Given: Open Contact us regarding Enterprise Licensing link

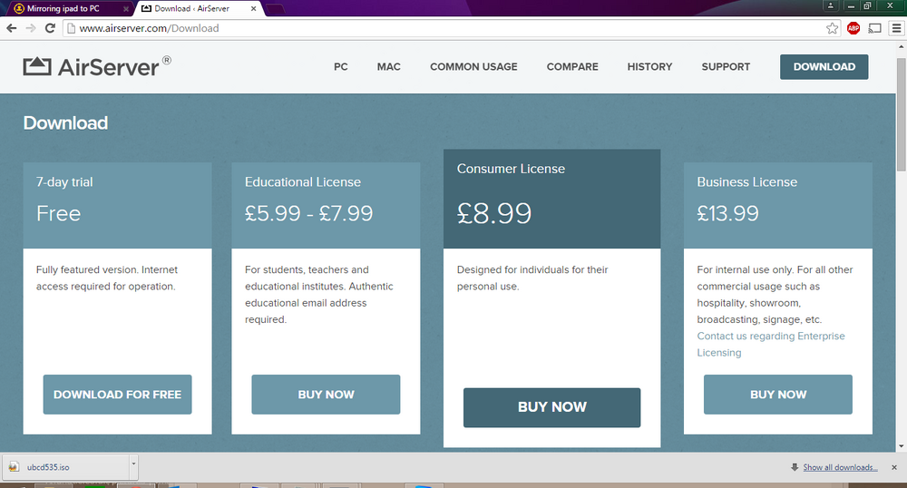Looking at the screenshot, I should pyautogui.click(x=770, y=344).
